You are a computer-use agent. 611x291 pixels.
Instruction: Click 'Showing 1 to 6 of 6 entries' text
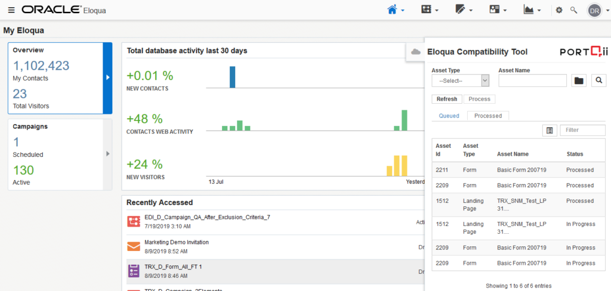pos(519,286)
